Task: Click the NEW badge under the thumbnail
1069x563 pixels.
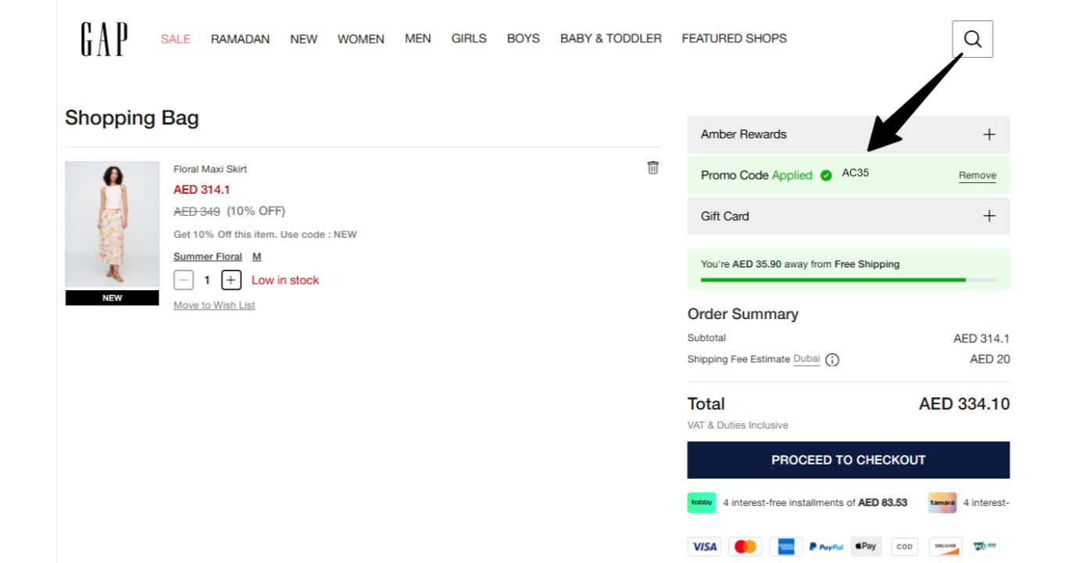Action: pos(112,298)
